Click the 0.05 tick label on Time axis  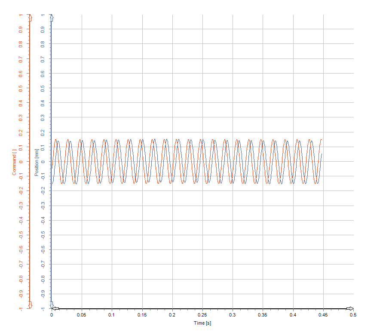pyautogui.click(x=81, y=315)
